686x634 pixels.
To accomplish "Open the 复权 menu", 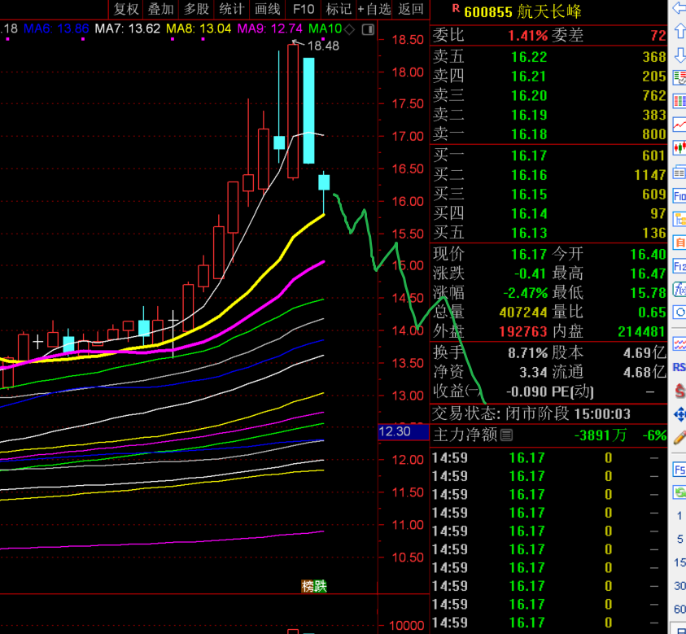I will (x=125, y=9).
